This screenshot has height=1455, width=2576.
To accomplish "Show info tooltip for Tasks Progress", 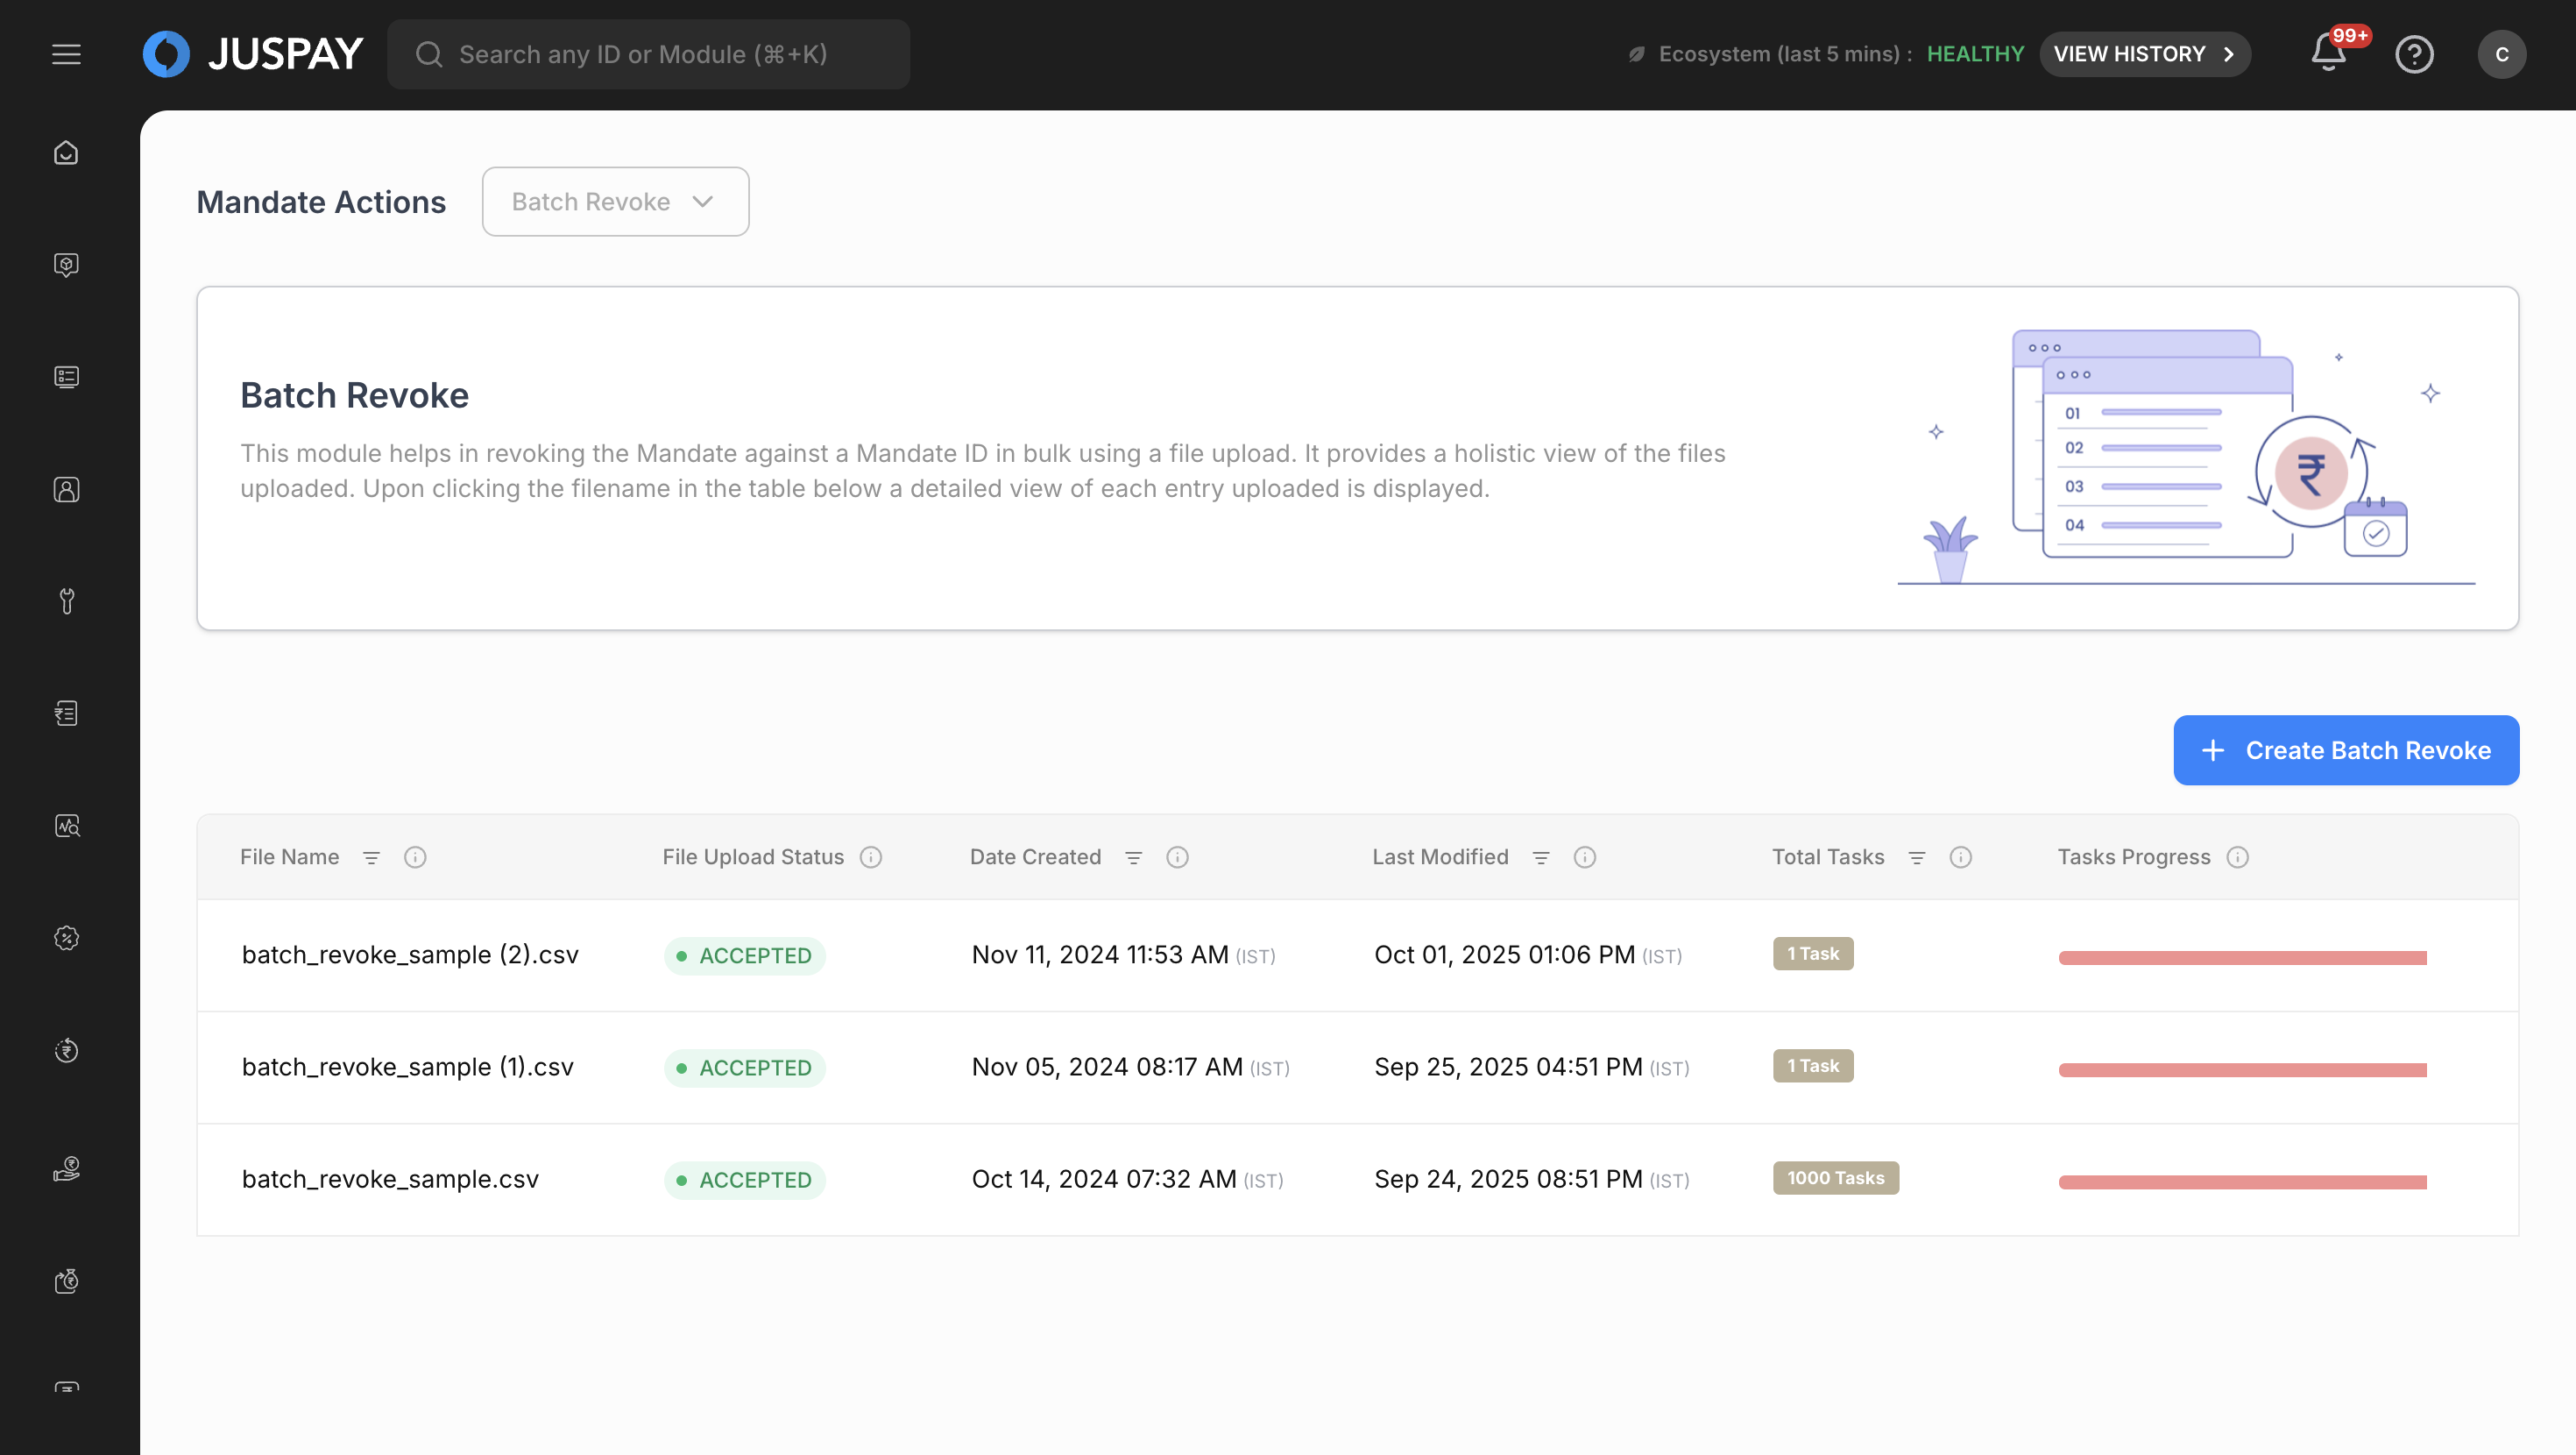I will [x=2238, y=857].
